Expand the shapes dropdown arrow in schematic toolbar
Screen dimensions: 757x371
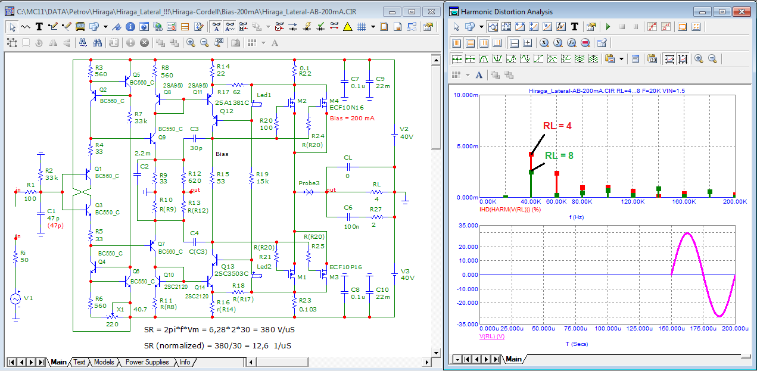click(x=105, y=26)
